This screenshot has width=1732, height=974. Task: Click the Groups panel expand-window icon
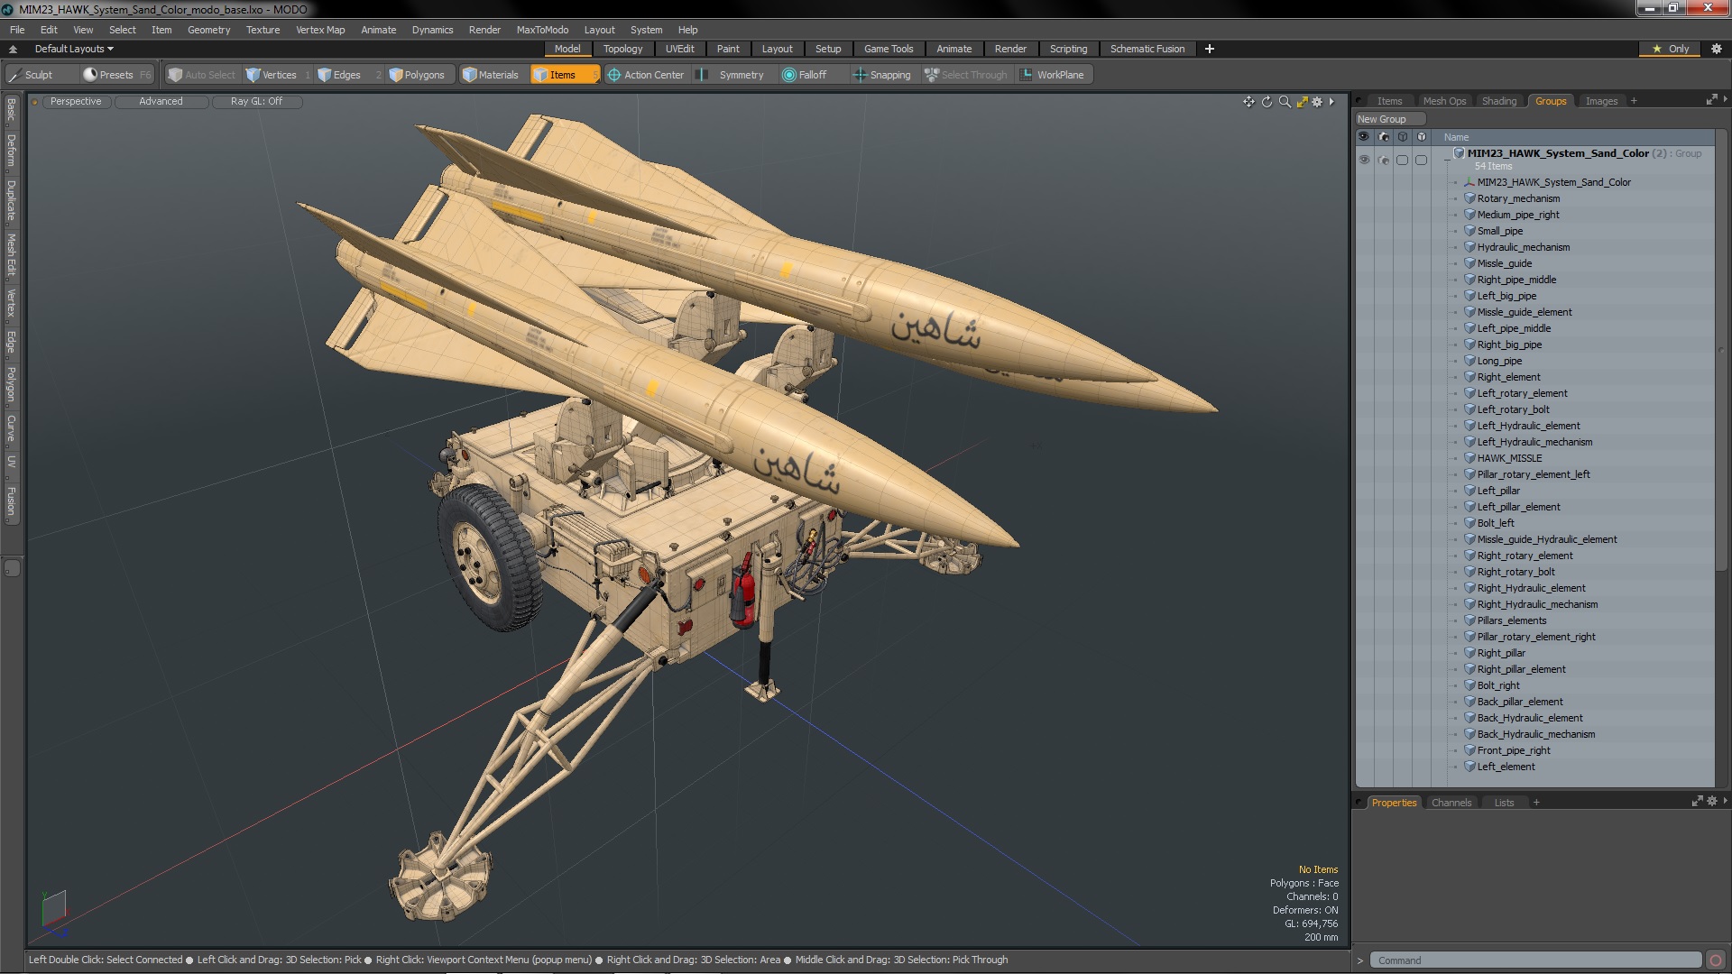coord(1711,100)
